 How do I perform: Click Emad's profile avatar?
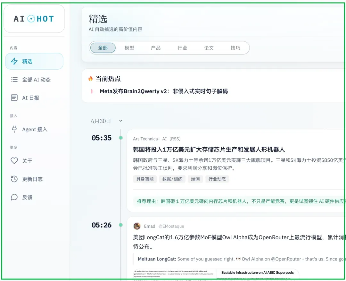137,226
